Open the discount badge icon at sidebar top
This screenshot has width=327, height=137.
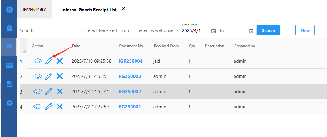(x=9, y=10)
